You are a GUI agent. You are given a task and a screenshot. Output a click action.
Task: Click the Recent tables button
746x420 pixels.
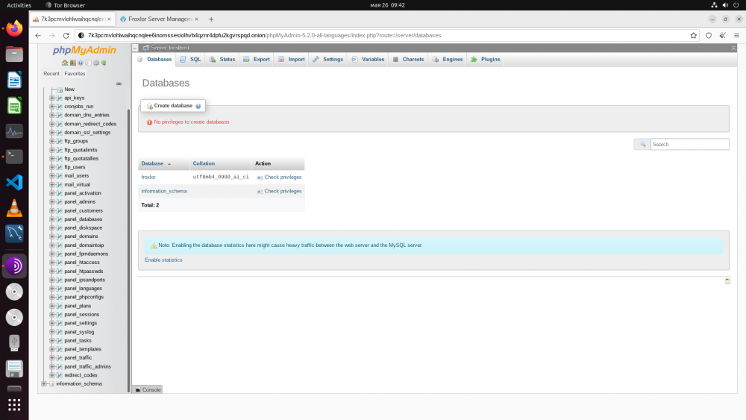coord(51,74)
